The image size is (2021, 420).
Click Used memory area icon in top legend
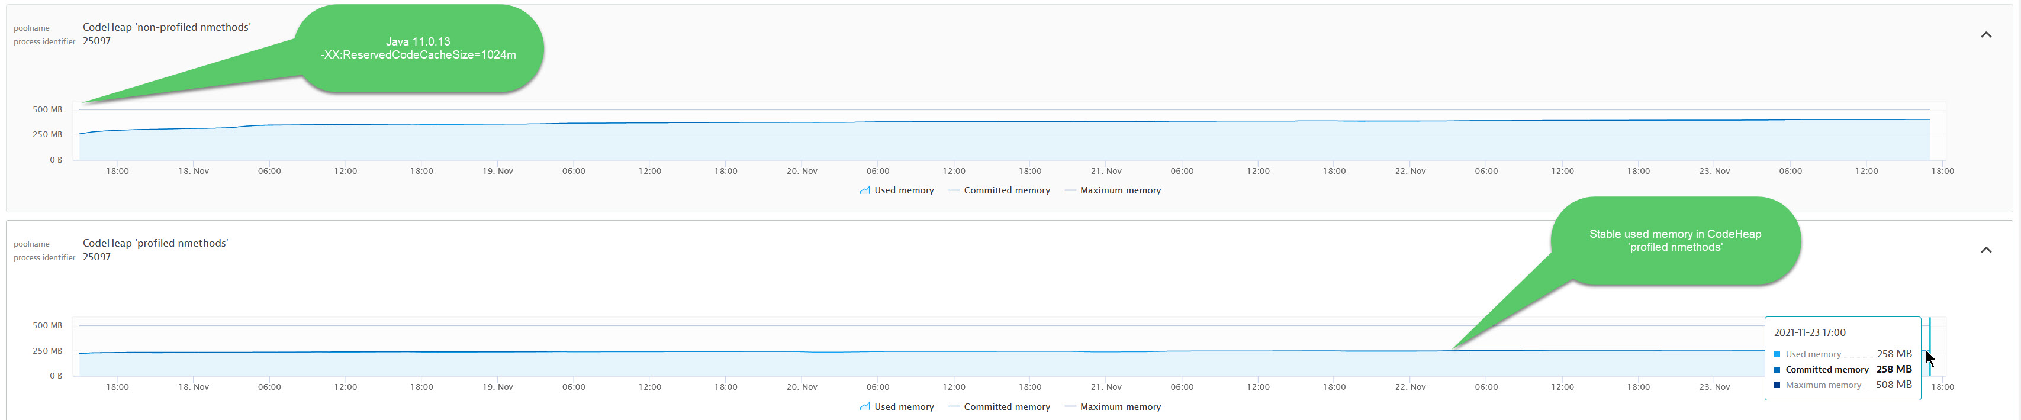[864, 190]
